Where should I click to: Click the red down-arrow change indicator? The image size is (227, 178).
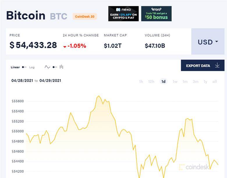click(65, 47)
